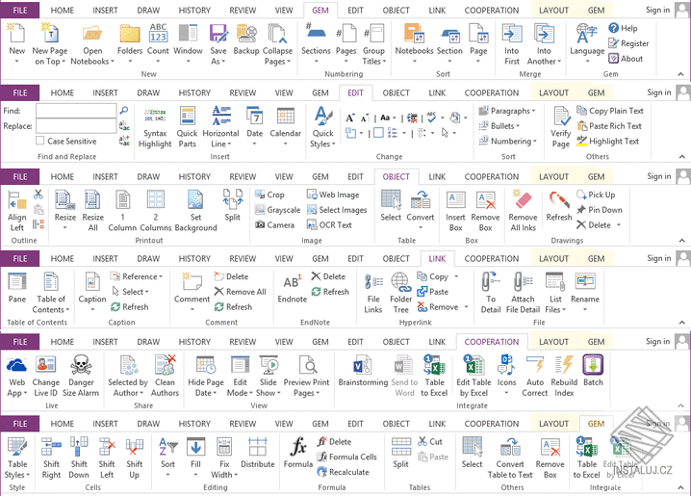Click the Syntax Highlight icon

click(155, 116)
